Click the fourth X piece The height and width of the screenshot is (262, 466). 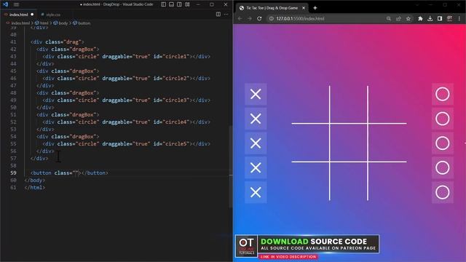(256, 168)
